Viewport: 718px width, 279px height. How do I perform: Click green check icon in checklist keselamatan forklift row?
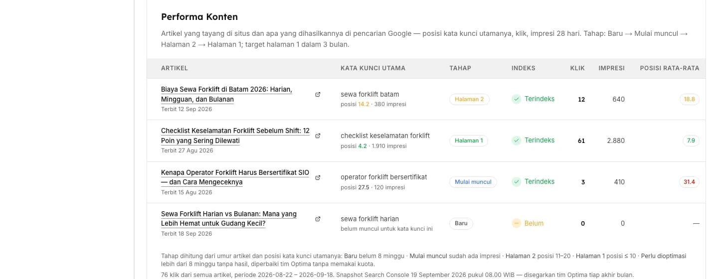coord(517,140)
